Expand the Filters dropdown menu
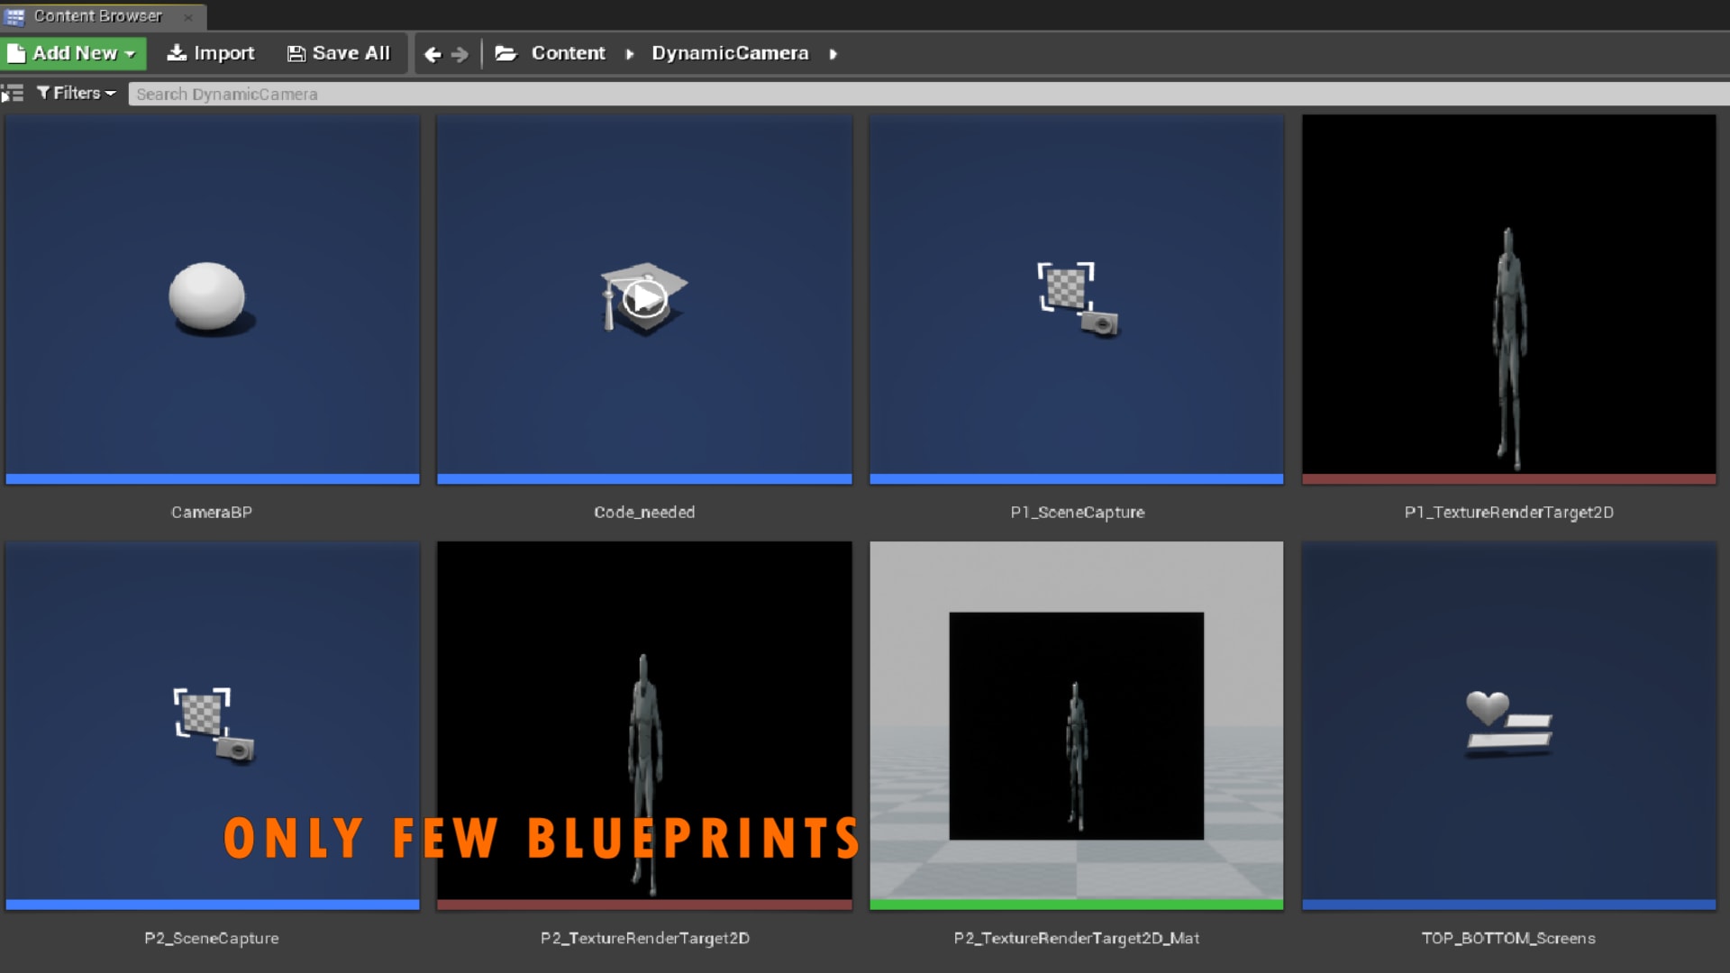 click(x=110, y=93)
